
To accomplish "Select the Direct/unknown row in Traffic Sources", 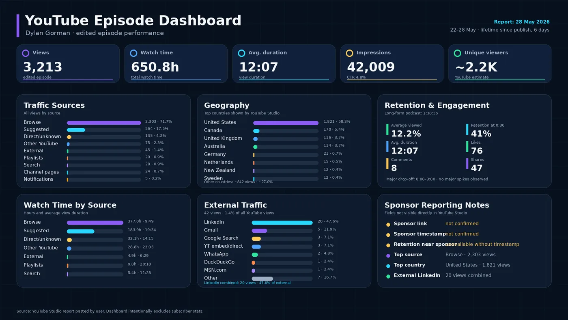I will (98, 136).
